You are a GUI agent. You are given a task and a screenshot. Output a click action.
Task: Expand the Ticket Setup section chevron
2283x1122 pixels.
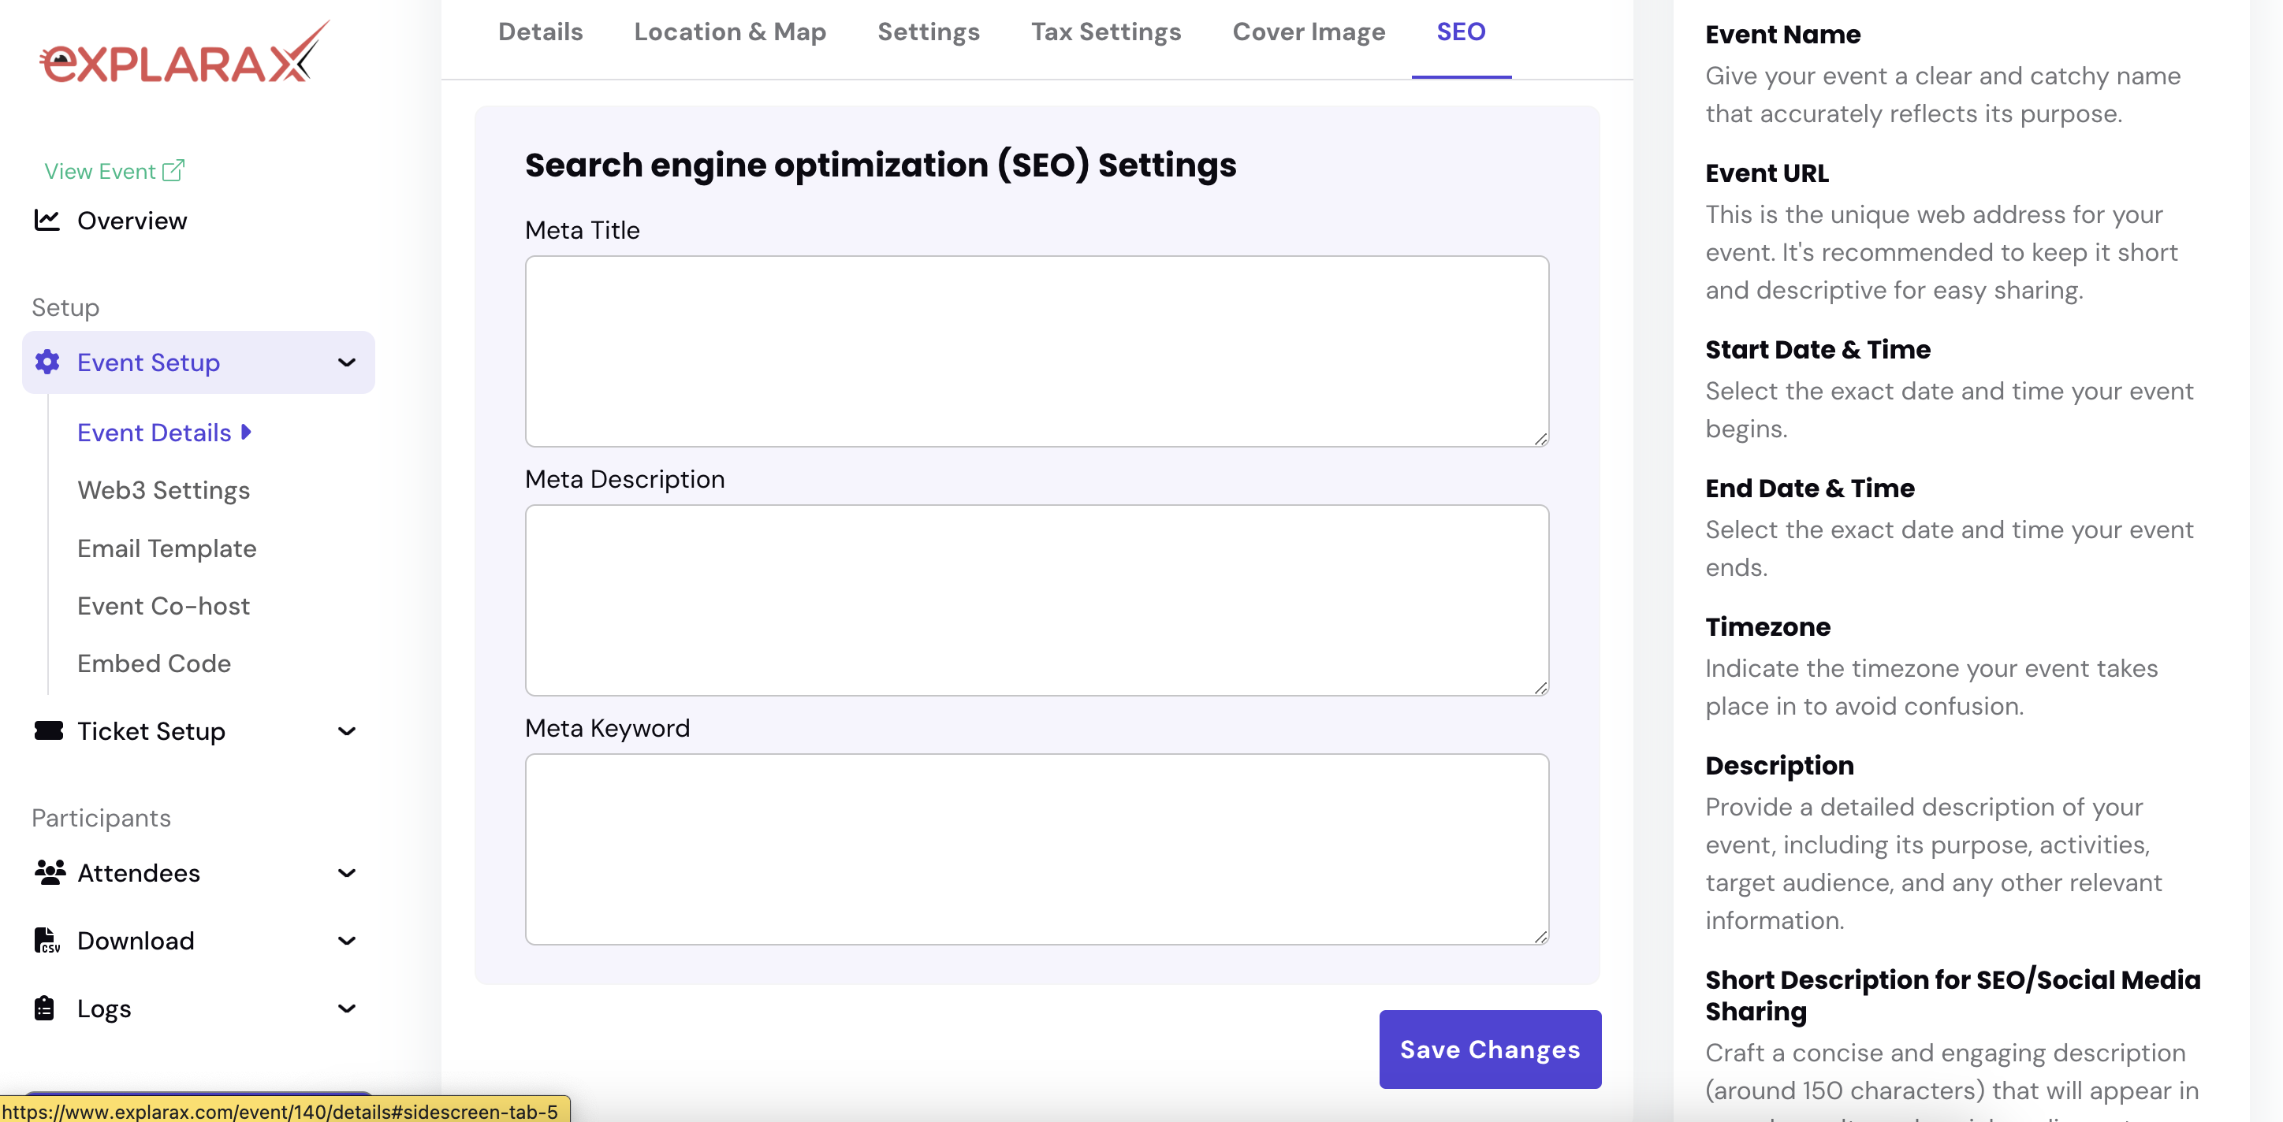tap(347, 730)
